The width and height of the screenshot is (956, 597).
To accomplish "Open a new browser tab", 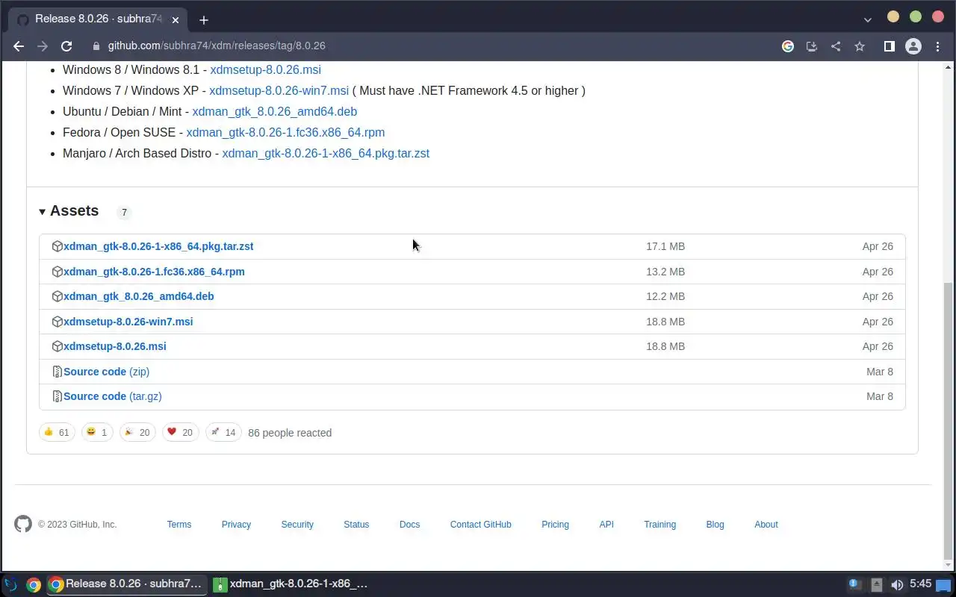I will point(204,20).
